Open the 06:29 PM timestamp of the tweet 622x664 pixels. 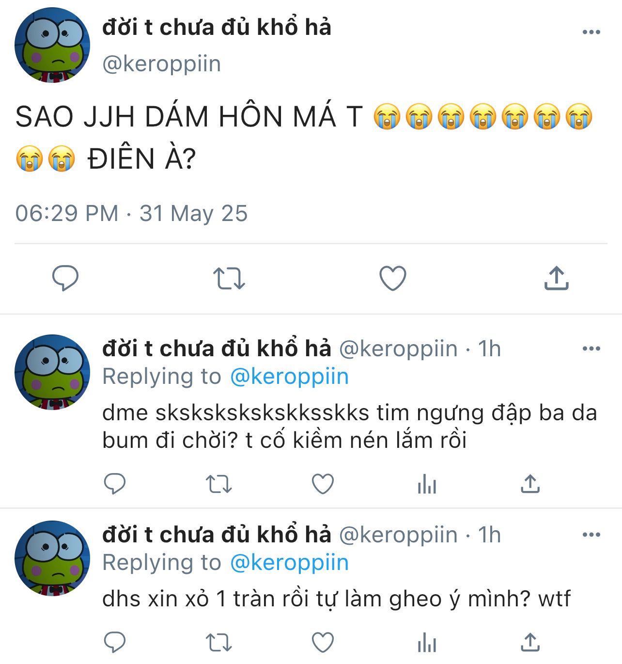[131, 213]
